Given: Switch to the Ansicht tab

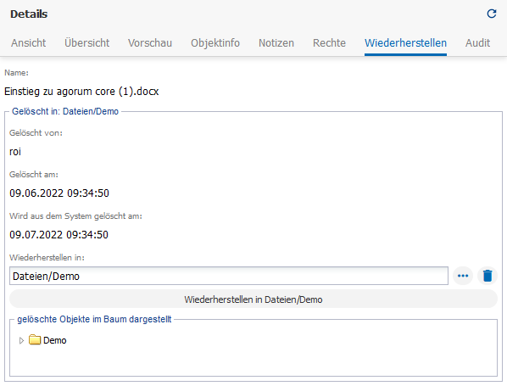Looking at the screenshot, I should click(29, 43).
